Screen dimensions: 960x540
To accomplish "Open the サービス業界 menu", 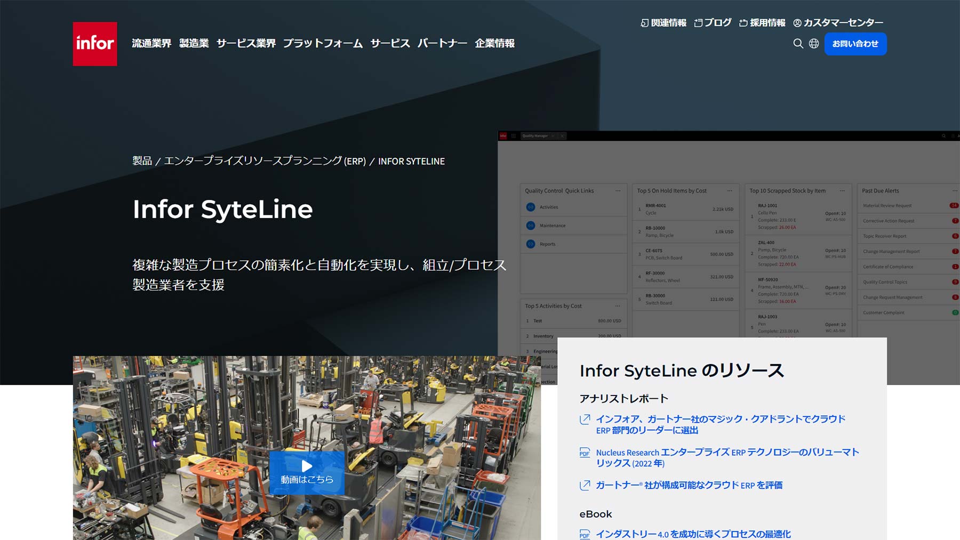I will [x=246, y=43].
